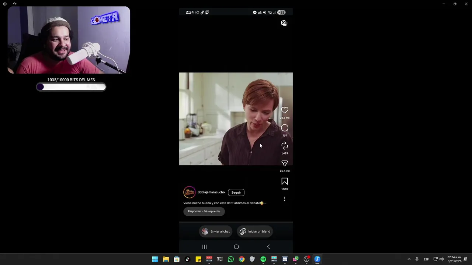472x265 pixels.
Task: Like the reel with the heart icon
Action: point(285,110)
